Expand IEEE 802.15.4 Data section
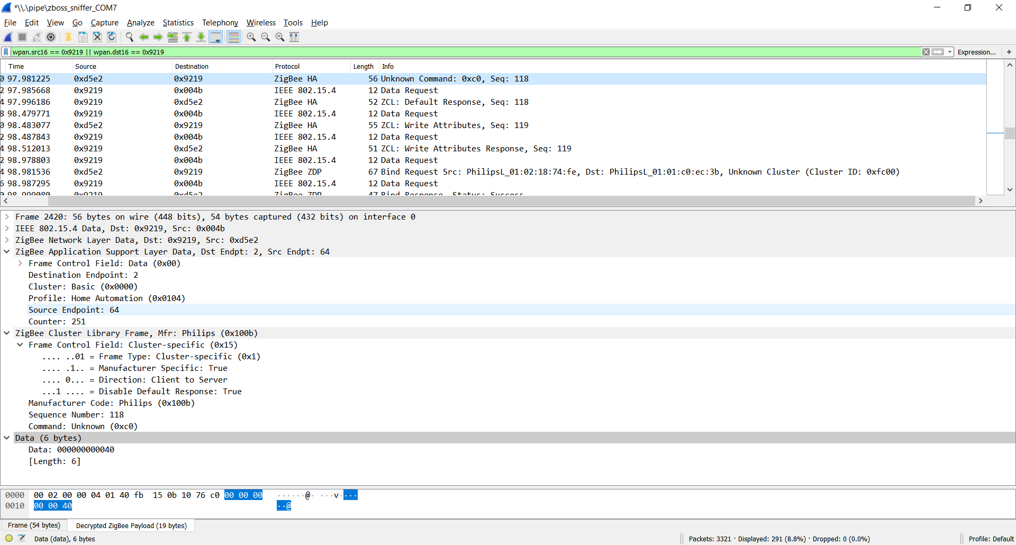The height and width of the screenshot is (545, 1016). (x=7, y=229)
